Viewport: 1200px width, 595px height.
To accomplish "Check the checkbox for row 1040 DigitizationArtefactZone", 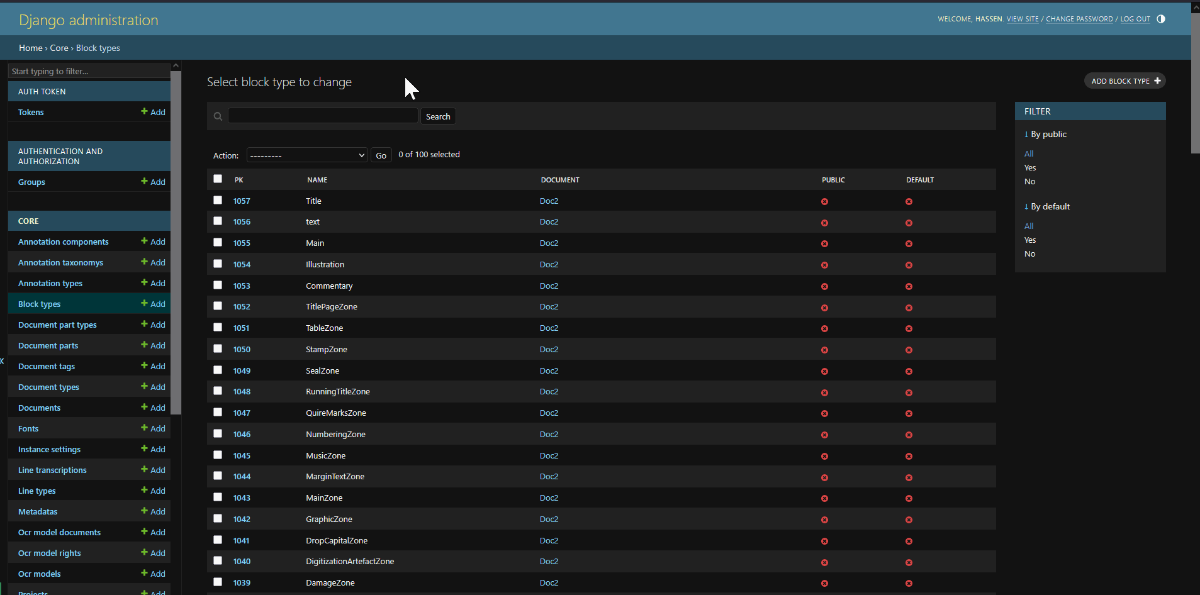I will [x=218, y=560].
